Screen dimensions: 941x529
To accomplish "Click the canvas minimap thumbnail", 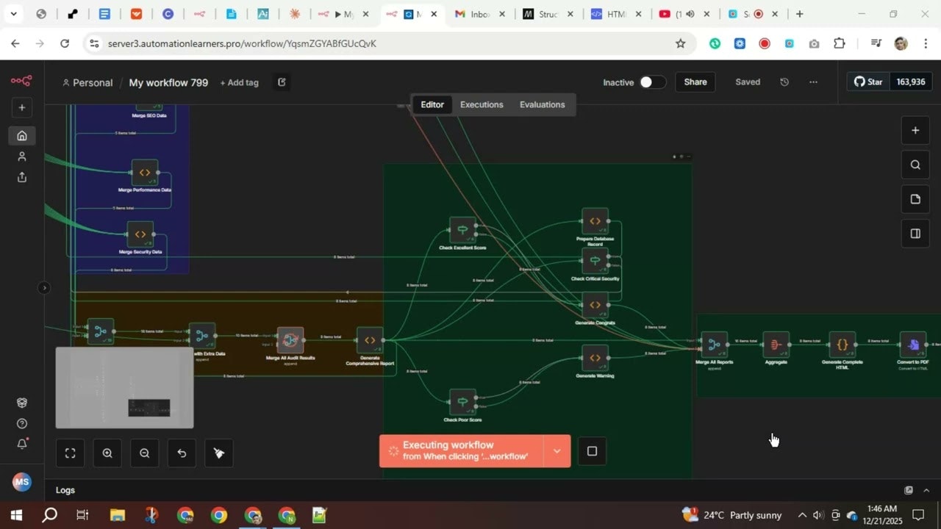I will pos(124,388).
